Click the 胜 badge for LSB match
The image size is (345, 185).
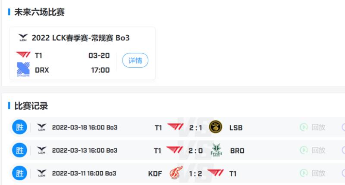(20, 127)
